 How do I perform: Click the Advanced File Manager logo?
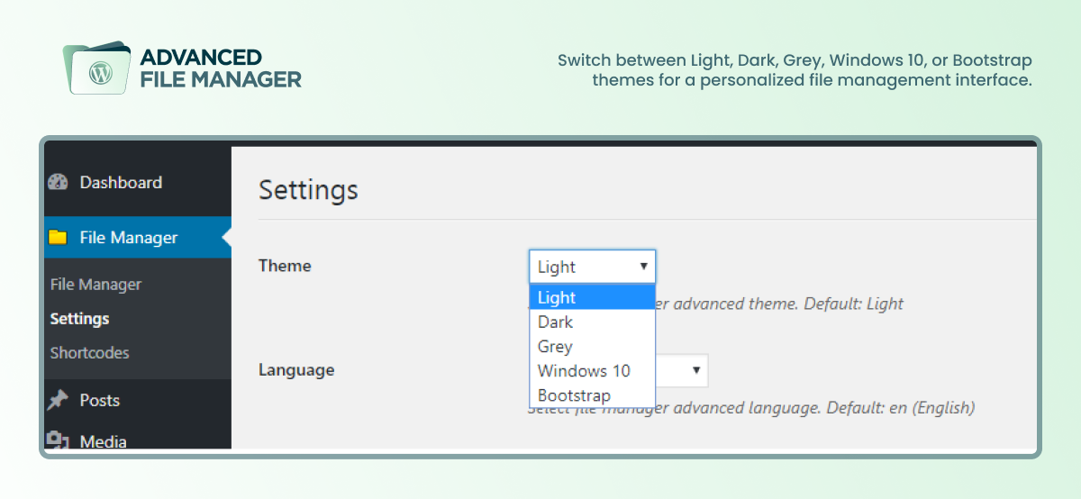tap(182, 68)
